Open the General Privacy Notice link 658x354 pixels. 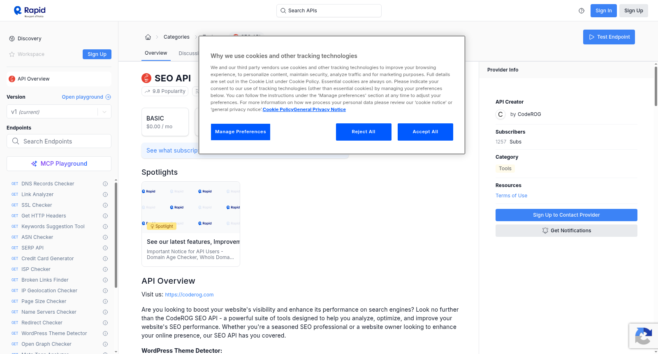point(320,109)
